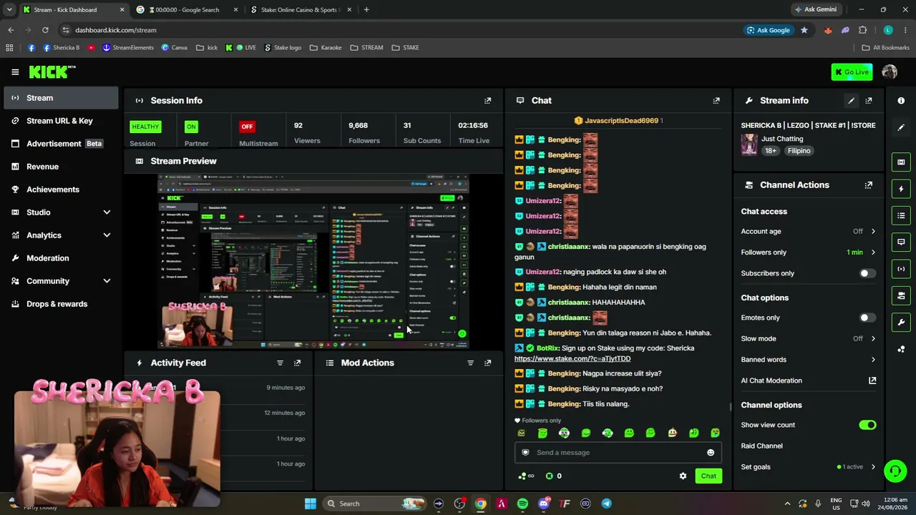The height and width of the screenshot is (515, 916).
Task: Click the Send a message field
Action: [618, 452]
